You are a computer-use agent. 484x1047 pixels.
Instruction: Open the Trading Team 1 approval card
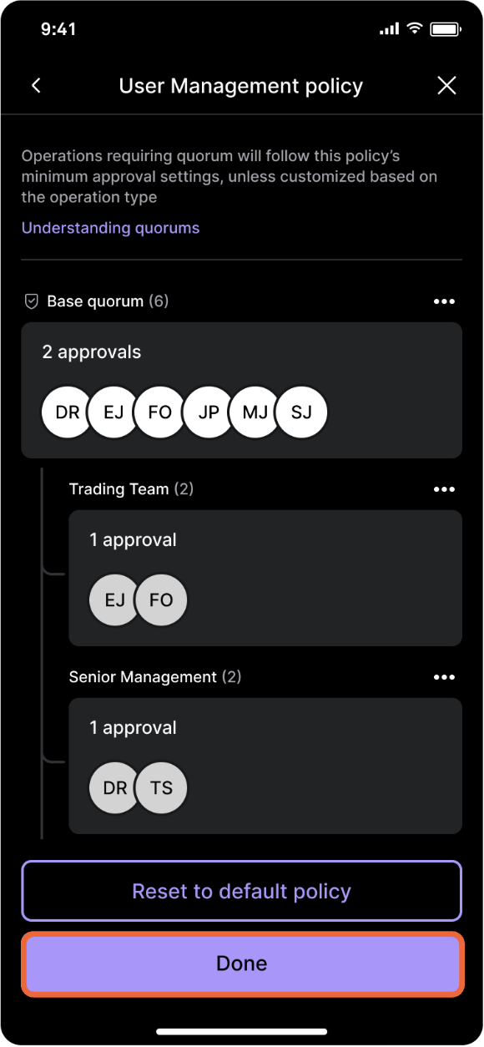coord(265,578)
